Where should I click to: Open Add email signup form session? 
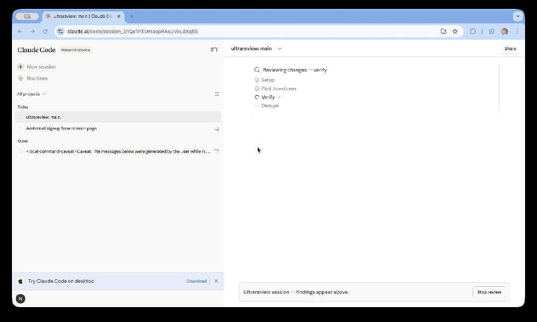coord(118,129)
